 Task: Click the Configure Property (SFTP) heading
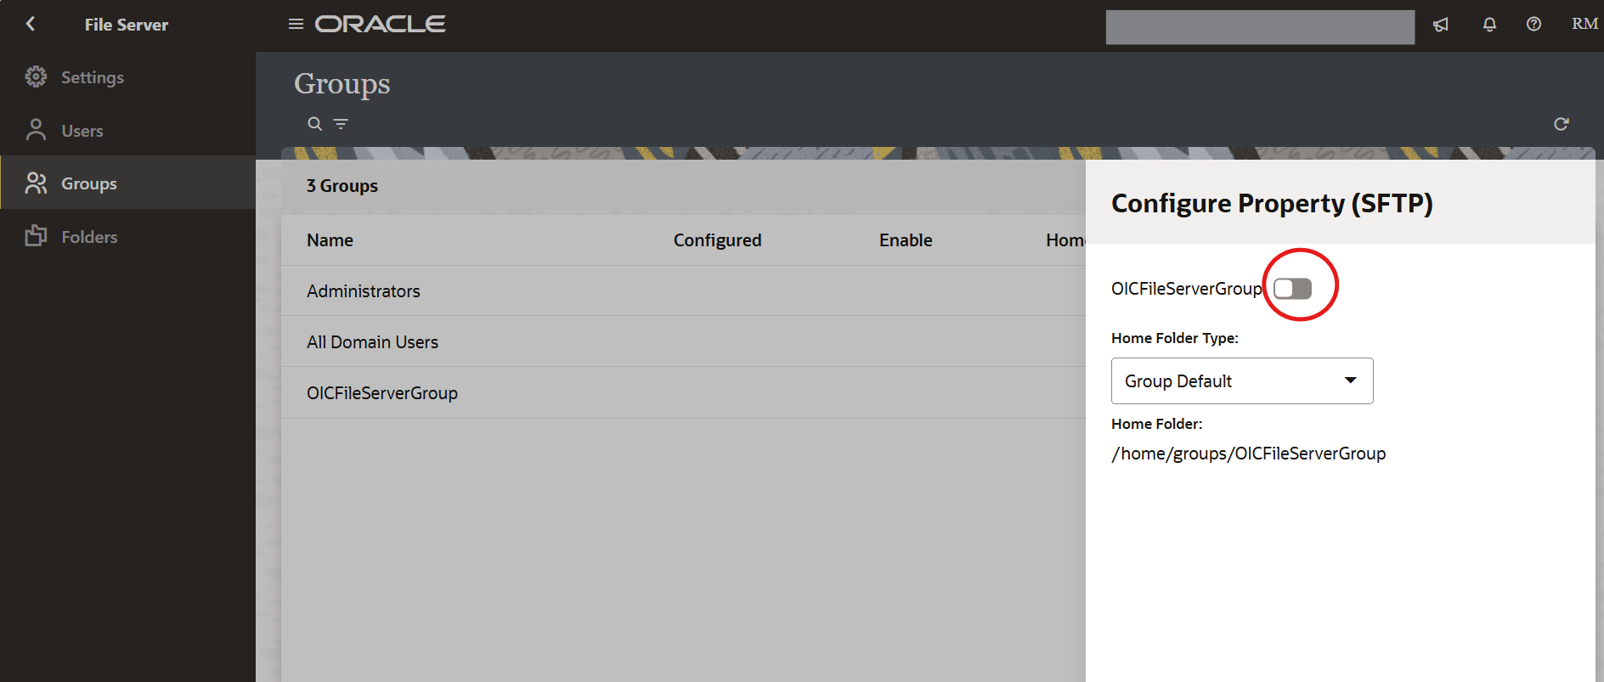point(1272,203)
